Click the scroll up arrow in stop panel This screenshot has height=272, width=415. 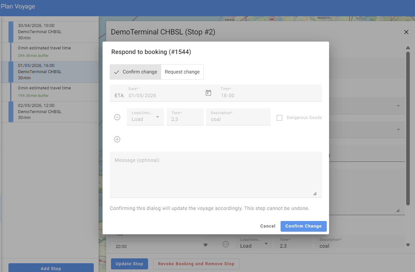point(408,48)
